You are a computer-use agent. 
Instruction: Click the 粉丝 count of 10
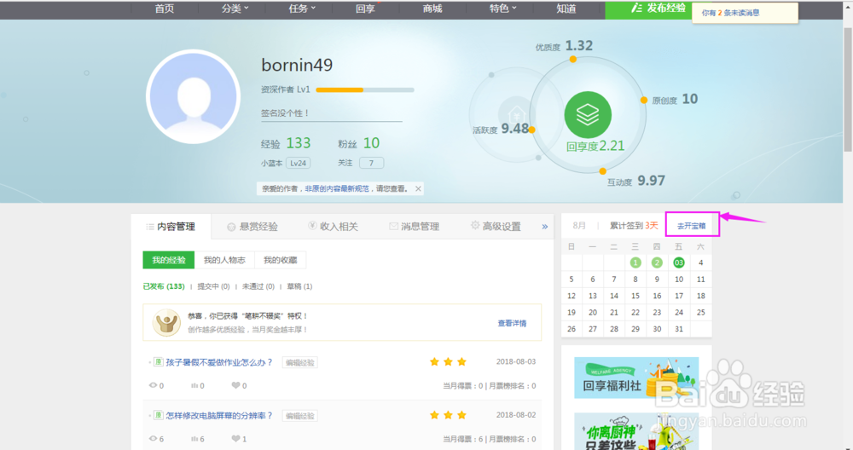pos(371,143)
